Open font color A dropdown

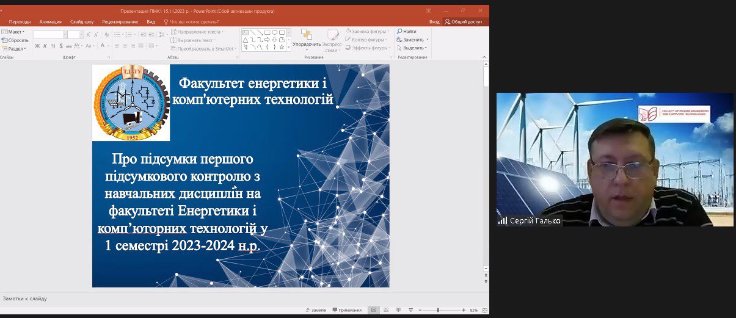[104, 46]
